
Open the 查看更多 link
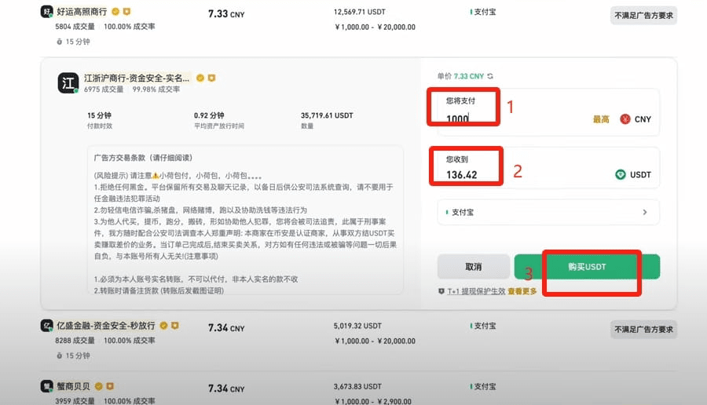522,291
